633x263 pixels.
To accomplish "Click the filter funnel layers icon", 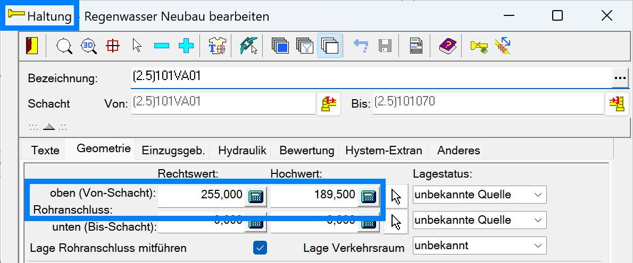I will tap(305, 46).
